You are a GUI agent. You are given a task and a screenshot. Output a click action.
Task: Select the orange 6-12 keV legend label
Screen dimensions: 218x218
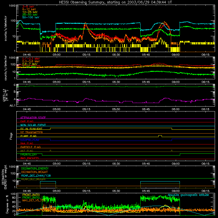[29, 9]
